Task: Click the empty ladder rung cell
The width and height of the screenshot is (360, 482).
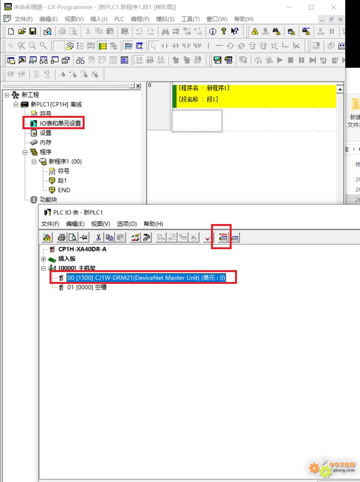Action: (x=197, y=120)
